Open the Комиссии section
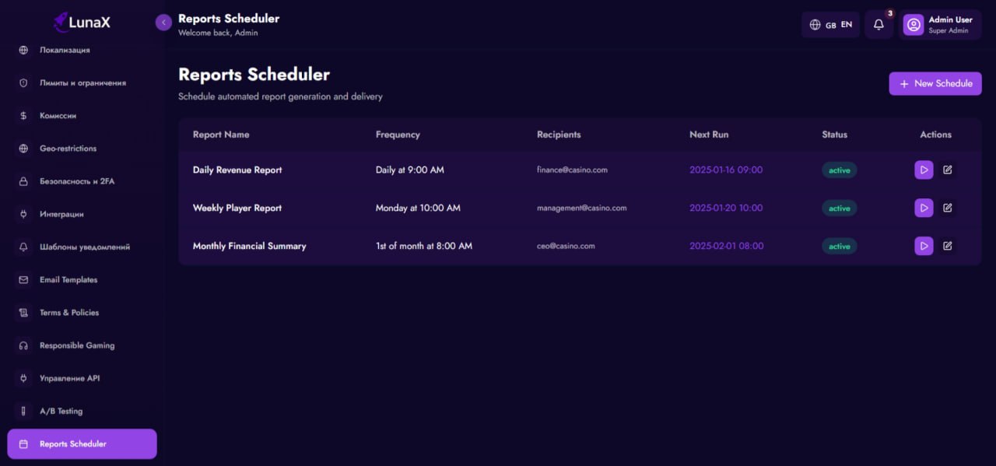Viewport: 996px width, 466px height. coord(82,116)
